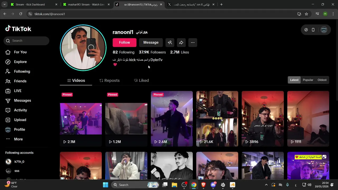
Task: Close the TikTok browser tab
Action: tap(161, 4)
